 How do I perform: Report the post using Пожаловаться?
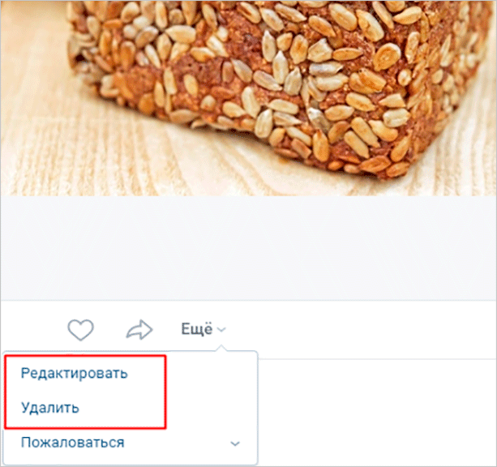click(x=73, y=443)
